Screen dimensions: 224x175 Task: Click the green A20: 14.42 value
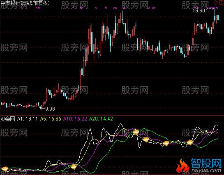(101, 119)
